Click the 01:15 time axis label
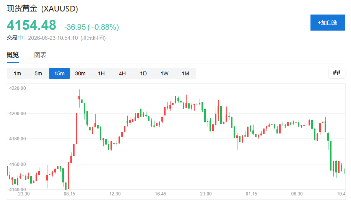The height and width of the screenshot is (205, 351). coord(251,194)
